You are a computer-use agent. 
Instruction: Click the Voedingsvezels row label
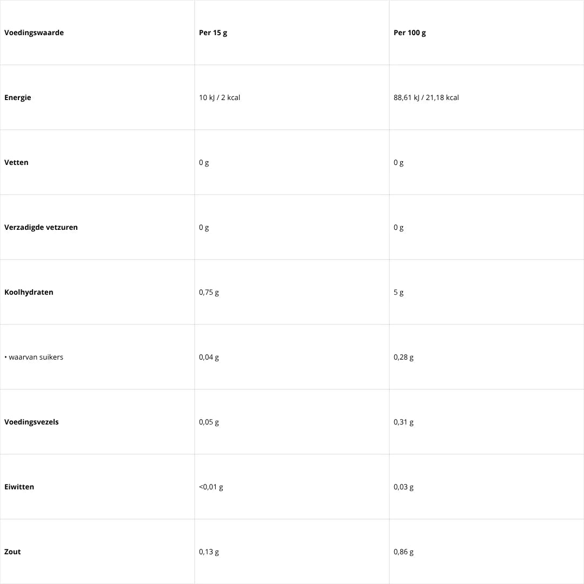(x=31, y=422)
